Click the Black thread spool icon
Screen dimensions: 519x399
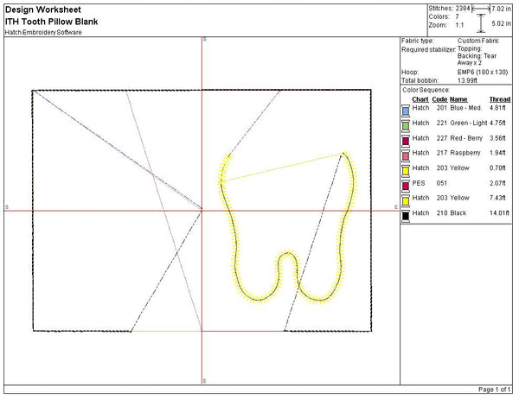[x=405, y=214]
